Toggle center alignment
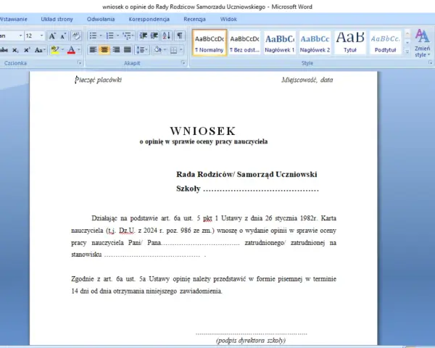Screen dimensions: 435x348 (104, 50)
